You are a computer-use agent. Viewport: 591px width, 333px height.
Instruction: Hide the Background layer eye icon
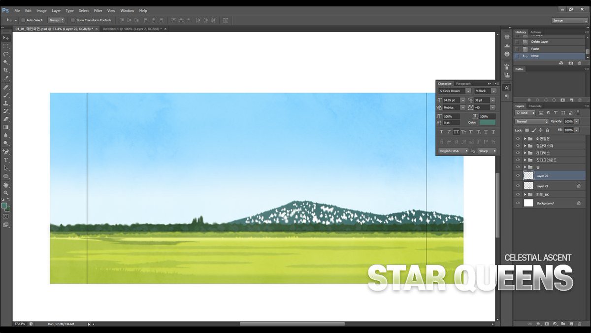point(518,203)
